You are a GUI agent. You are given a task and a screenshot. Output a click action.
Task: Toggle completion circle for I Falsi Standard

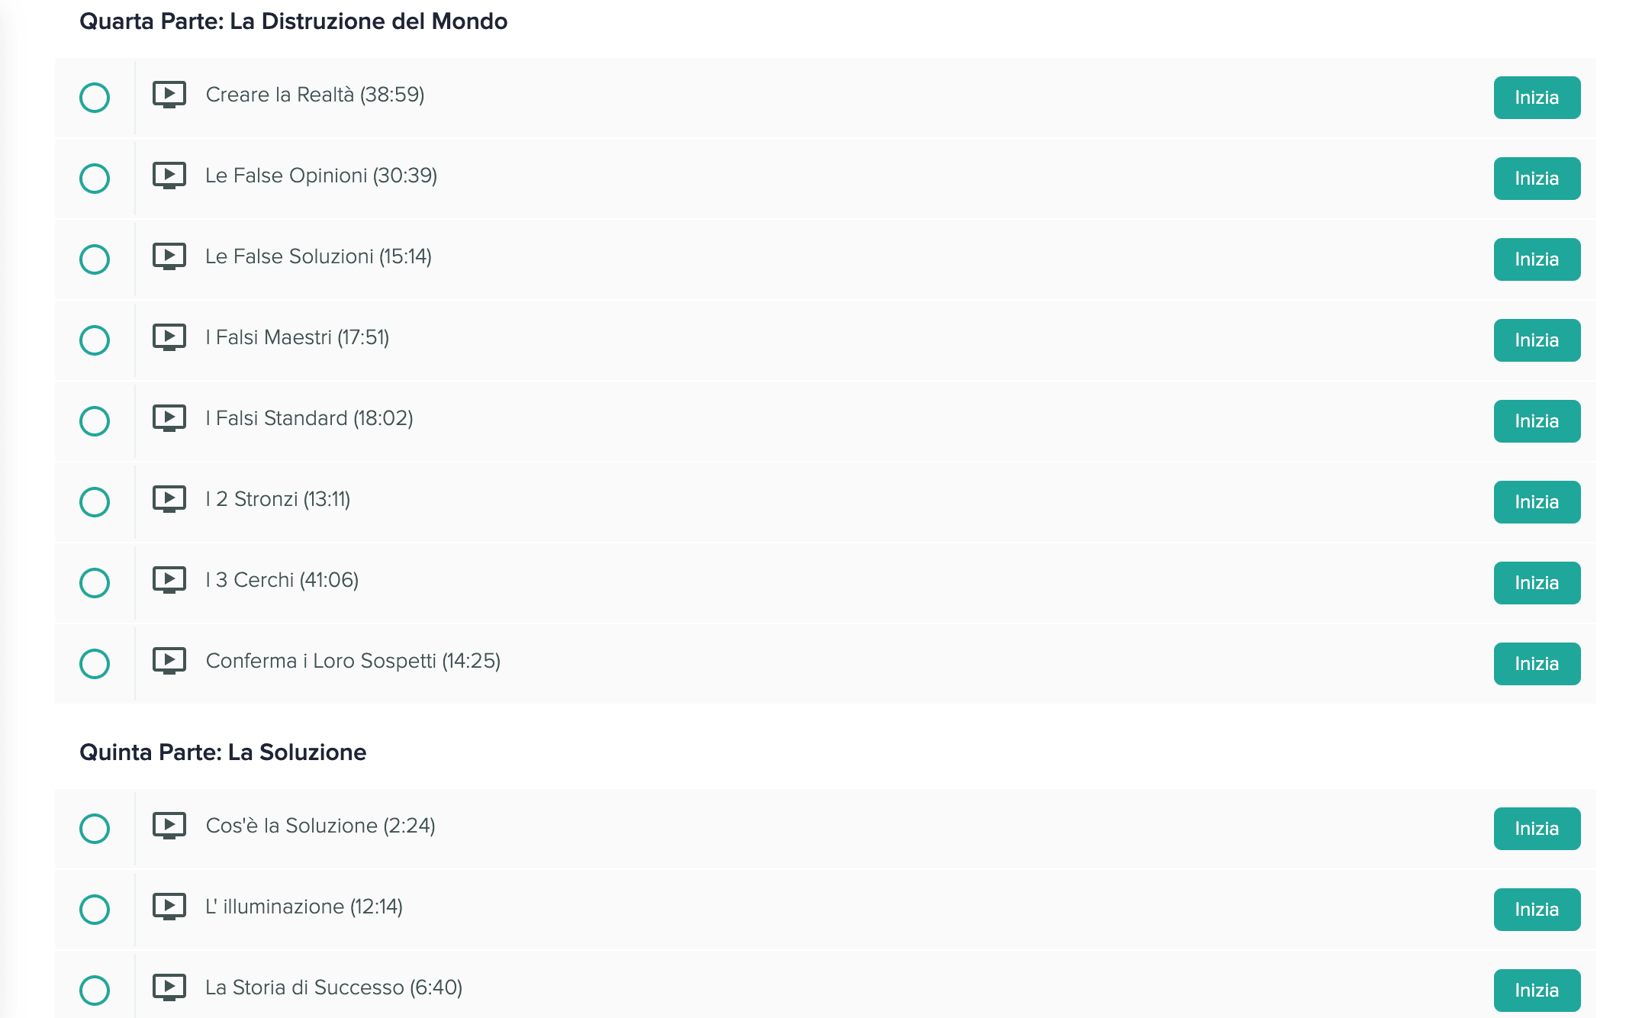click(x=95, y=421)
